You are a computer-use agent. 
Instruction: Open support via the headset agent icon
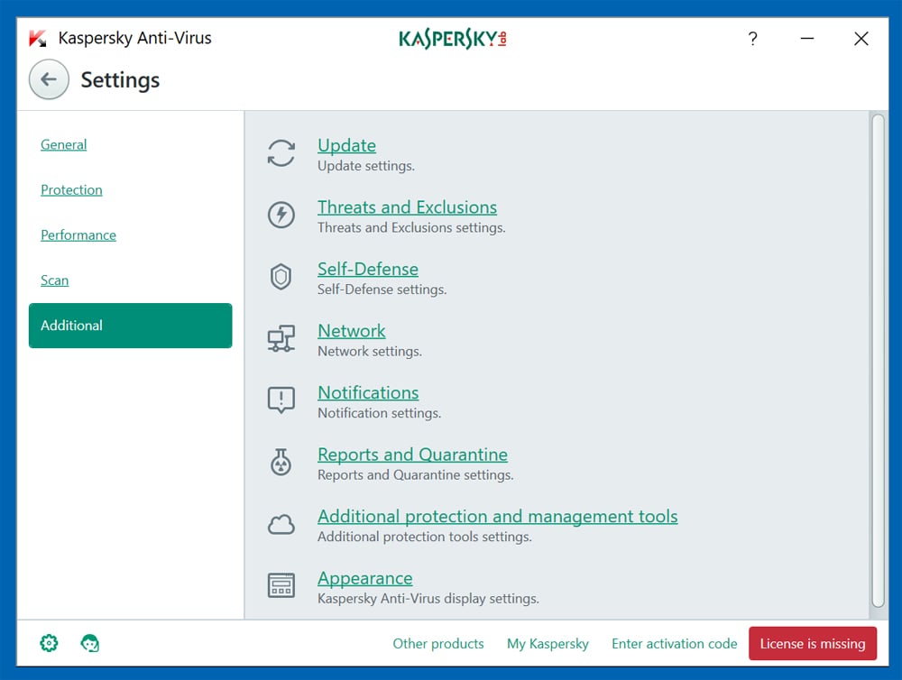point(89,643)
